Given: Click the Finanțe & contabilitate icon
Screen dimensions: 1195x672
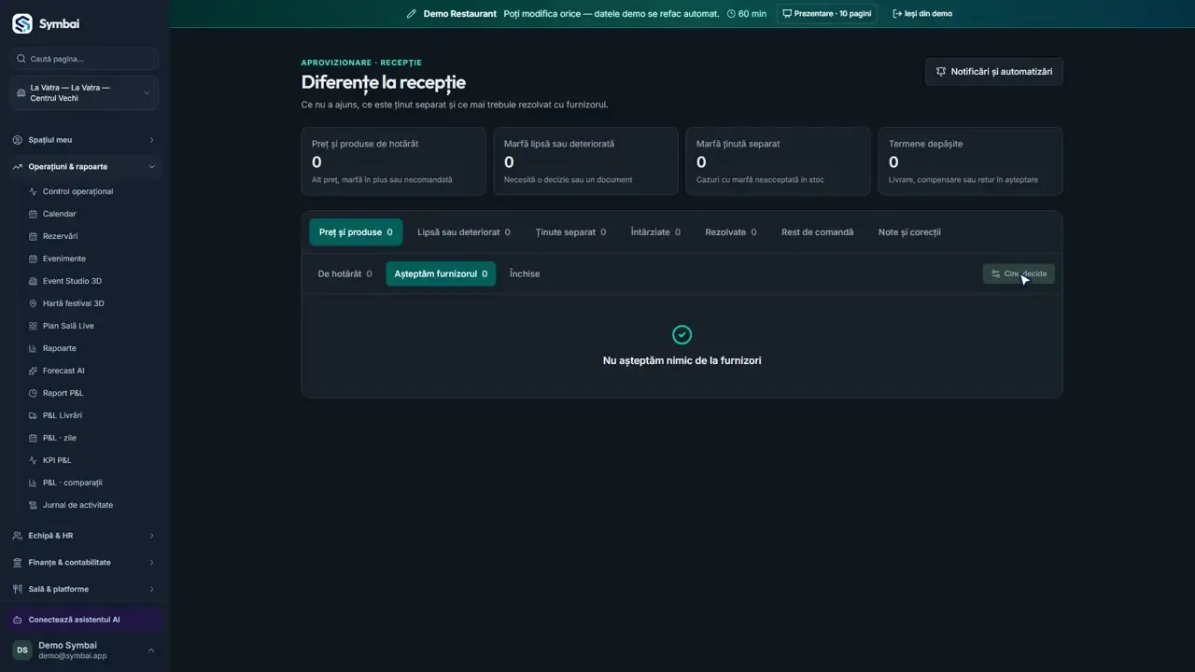Looking at the screenshot, I should [18, 563].
